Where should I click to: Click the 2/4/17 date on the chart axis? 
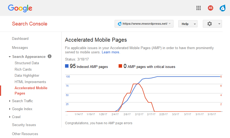115,114
